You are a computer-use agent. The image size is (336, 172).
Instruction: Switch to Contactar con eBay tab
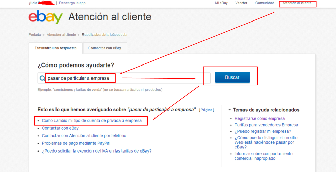105,48
